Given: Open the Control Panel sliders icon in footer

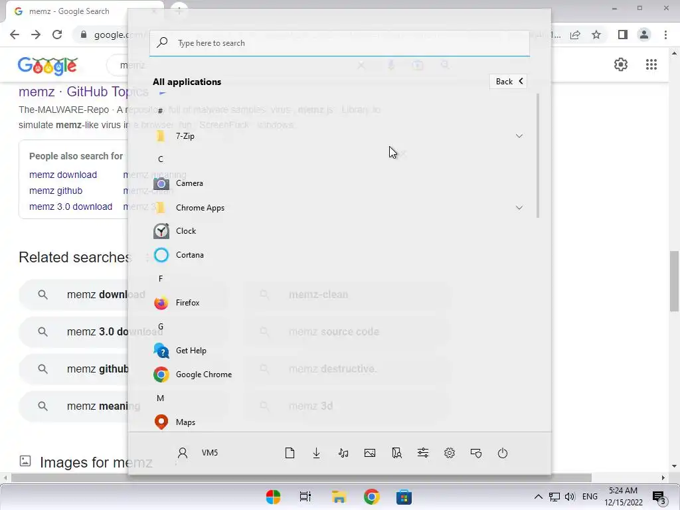Looking at the screenshot, I should tap(423, 453).
